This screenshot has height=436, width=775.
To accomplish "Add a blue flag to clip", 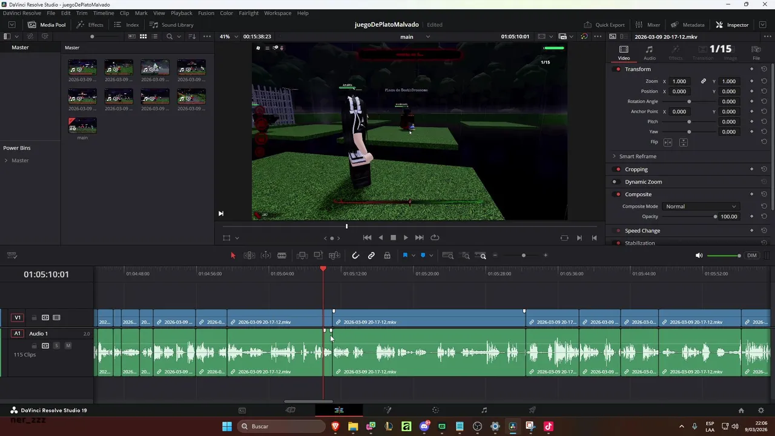I will coord(405,256).
